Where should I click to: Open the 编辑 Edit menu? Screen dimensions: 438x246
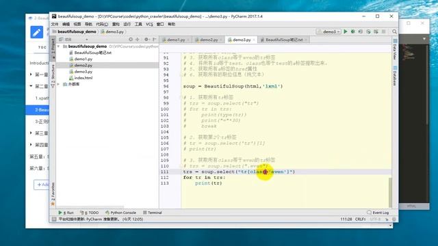[66, 25]
